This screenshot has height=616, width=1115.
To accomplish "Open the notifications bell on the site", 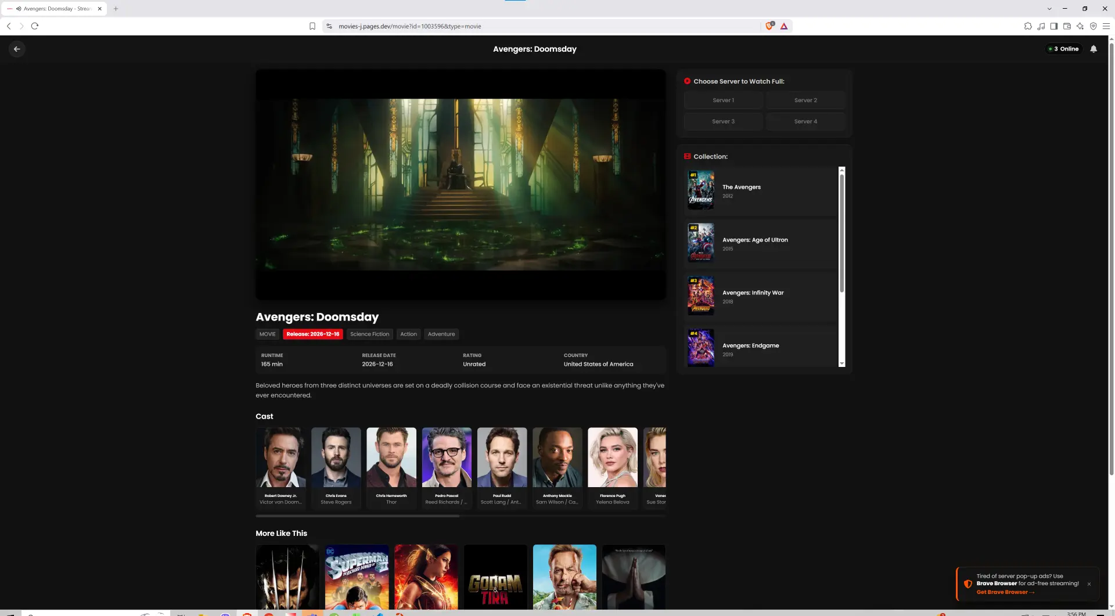I will (x=1094, y=49).
